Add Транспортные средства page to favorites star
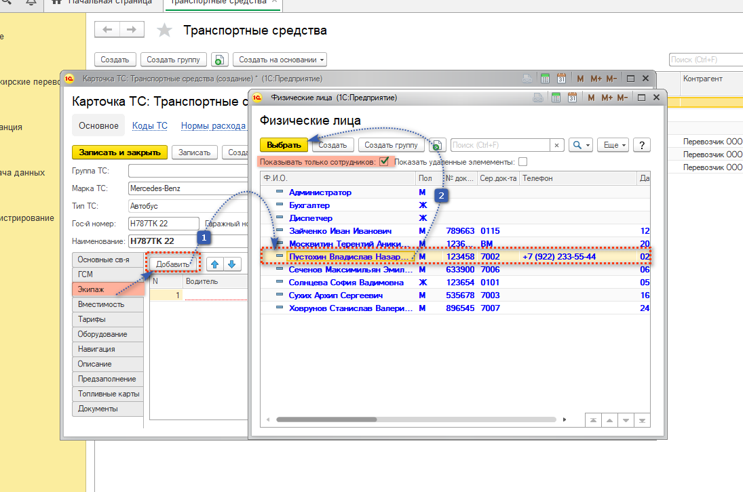 click(x=164, y=30)
